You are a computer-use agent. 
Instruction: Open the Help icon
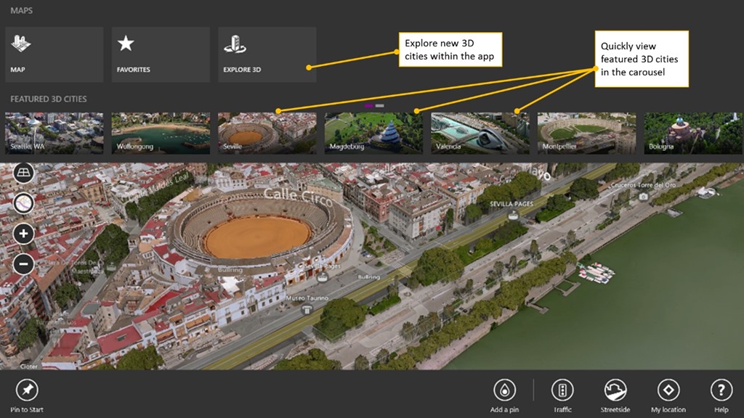point(721,390)
